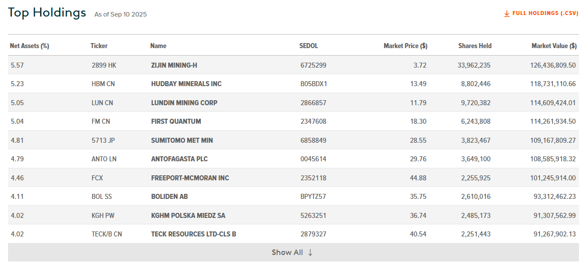The image size is (587, 268).
Task: Click SEDOL value 5263251
Action: tap(314, 215)
